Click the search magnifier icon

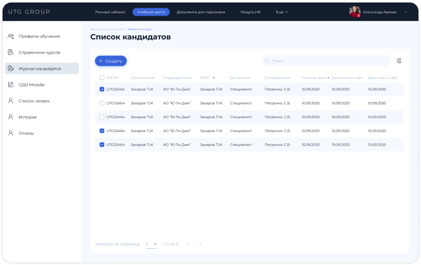pos(267,61)
